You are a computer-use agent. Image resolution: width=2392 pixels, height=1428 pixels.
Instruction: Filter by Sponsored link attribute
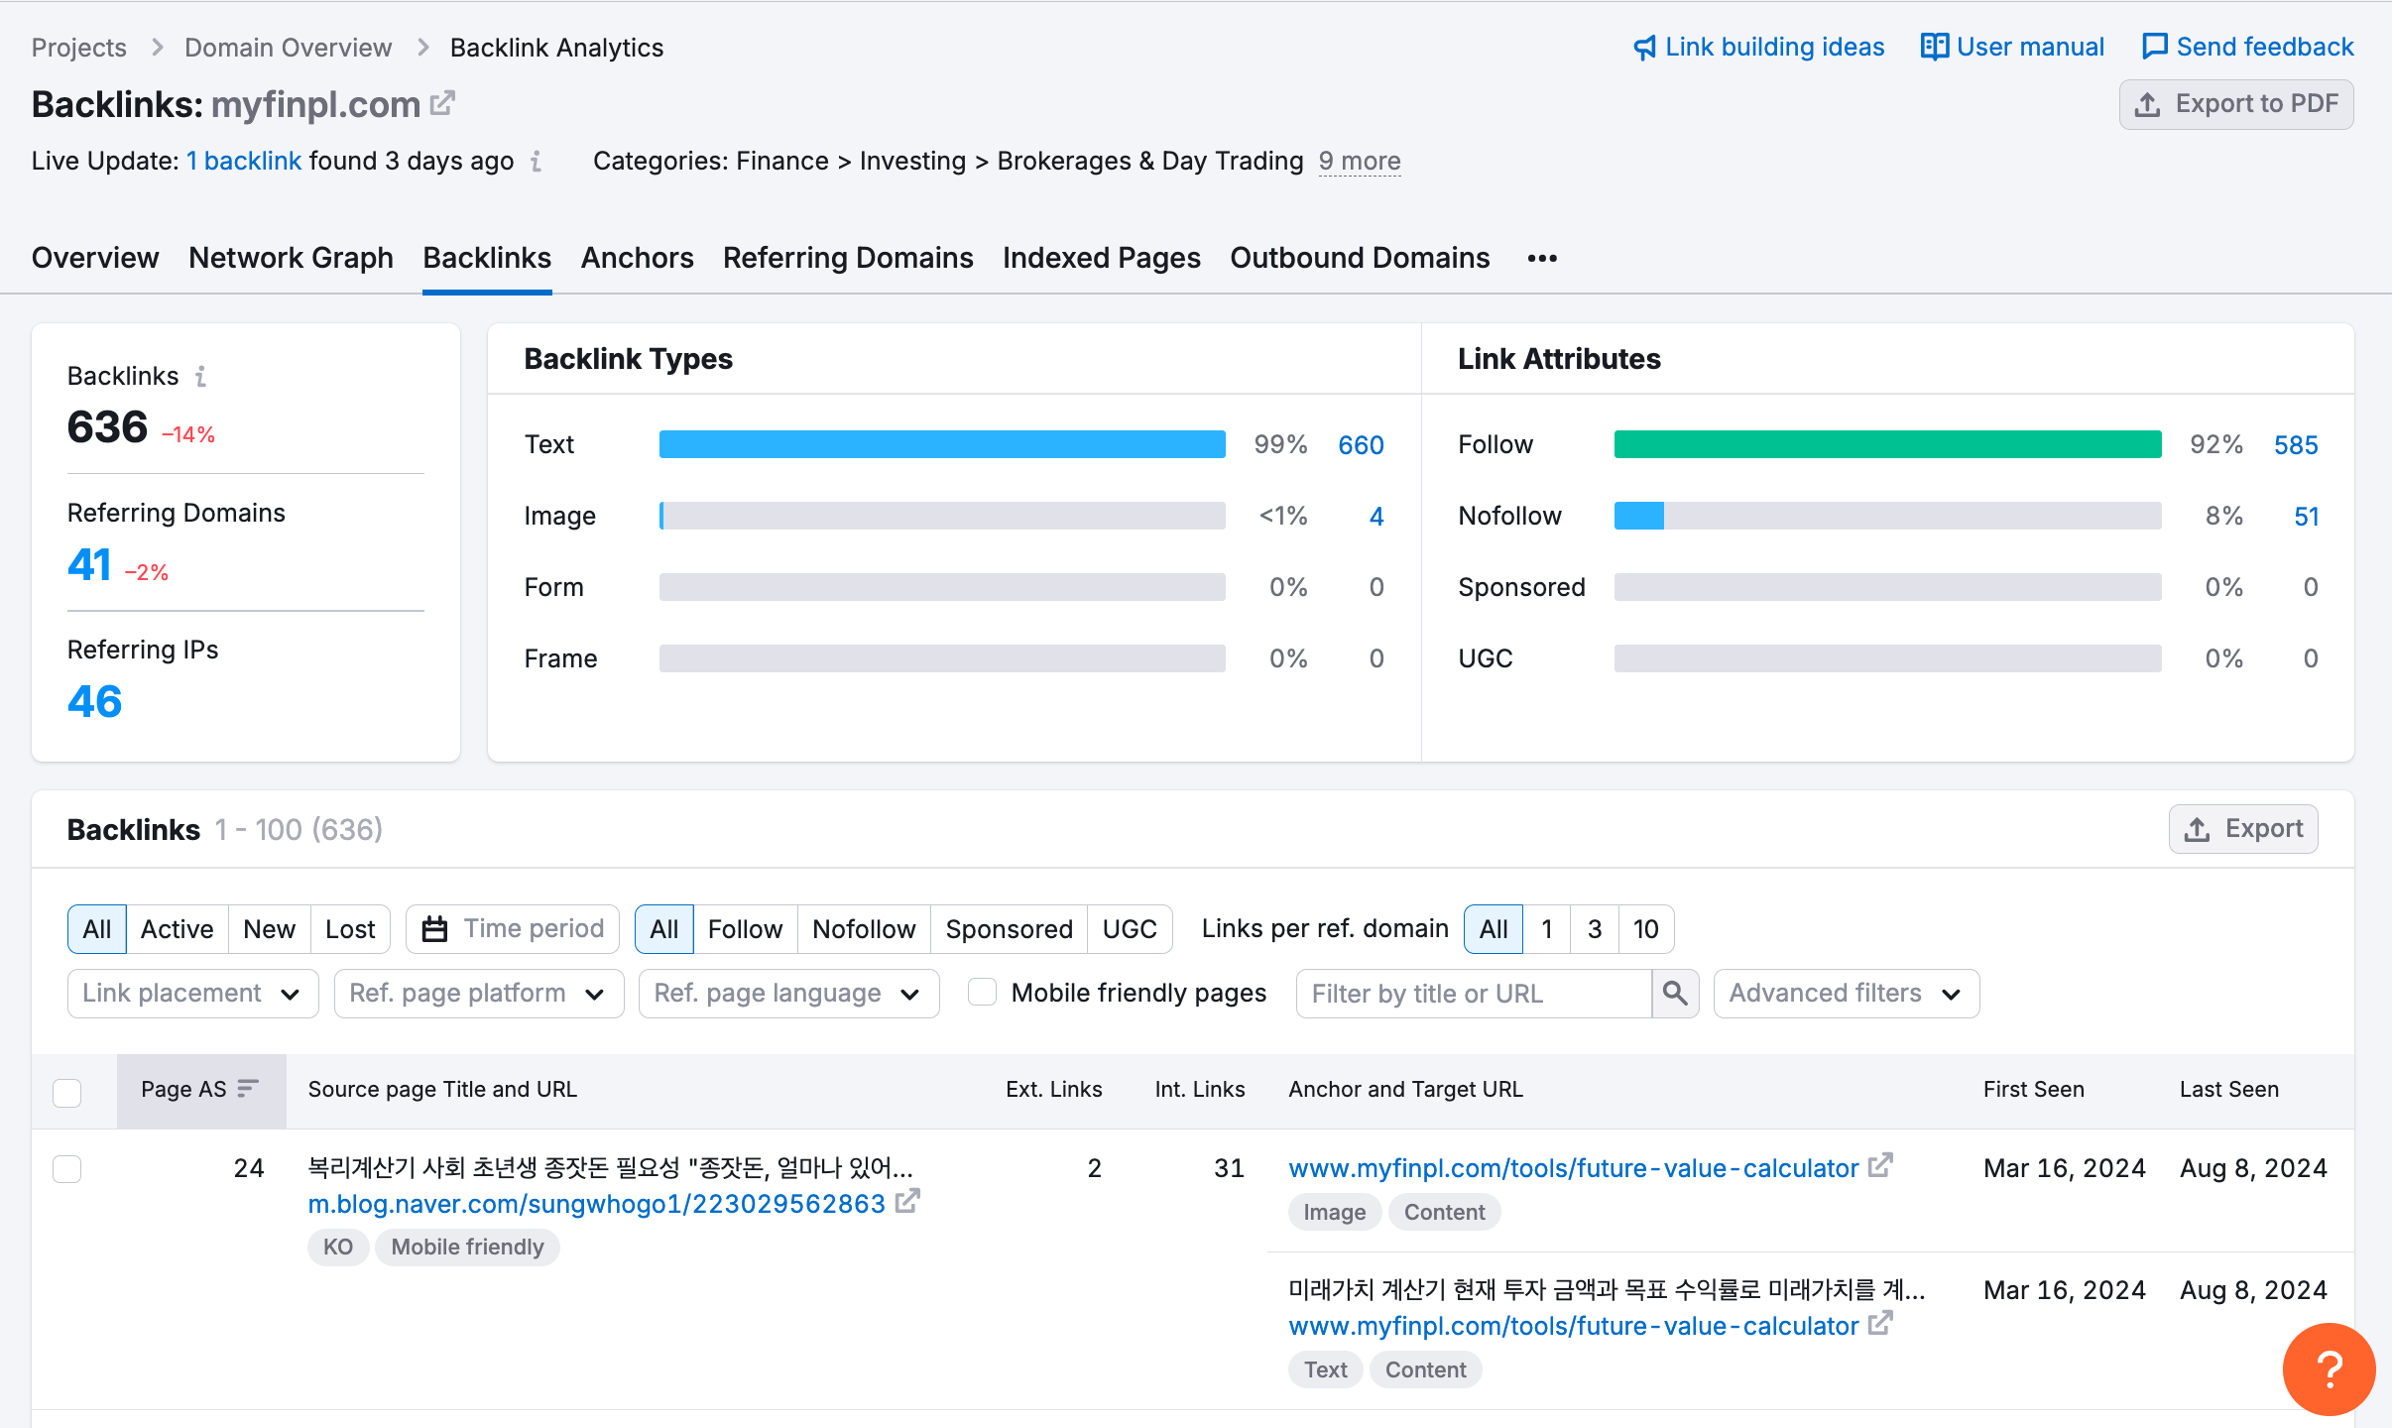click(x=1009, y=929)
